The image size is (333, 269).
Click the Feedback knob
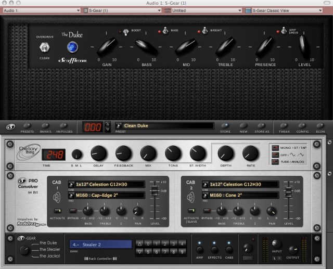[123, 153]
